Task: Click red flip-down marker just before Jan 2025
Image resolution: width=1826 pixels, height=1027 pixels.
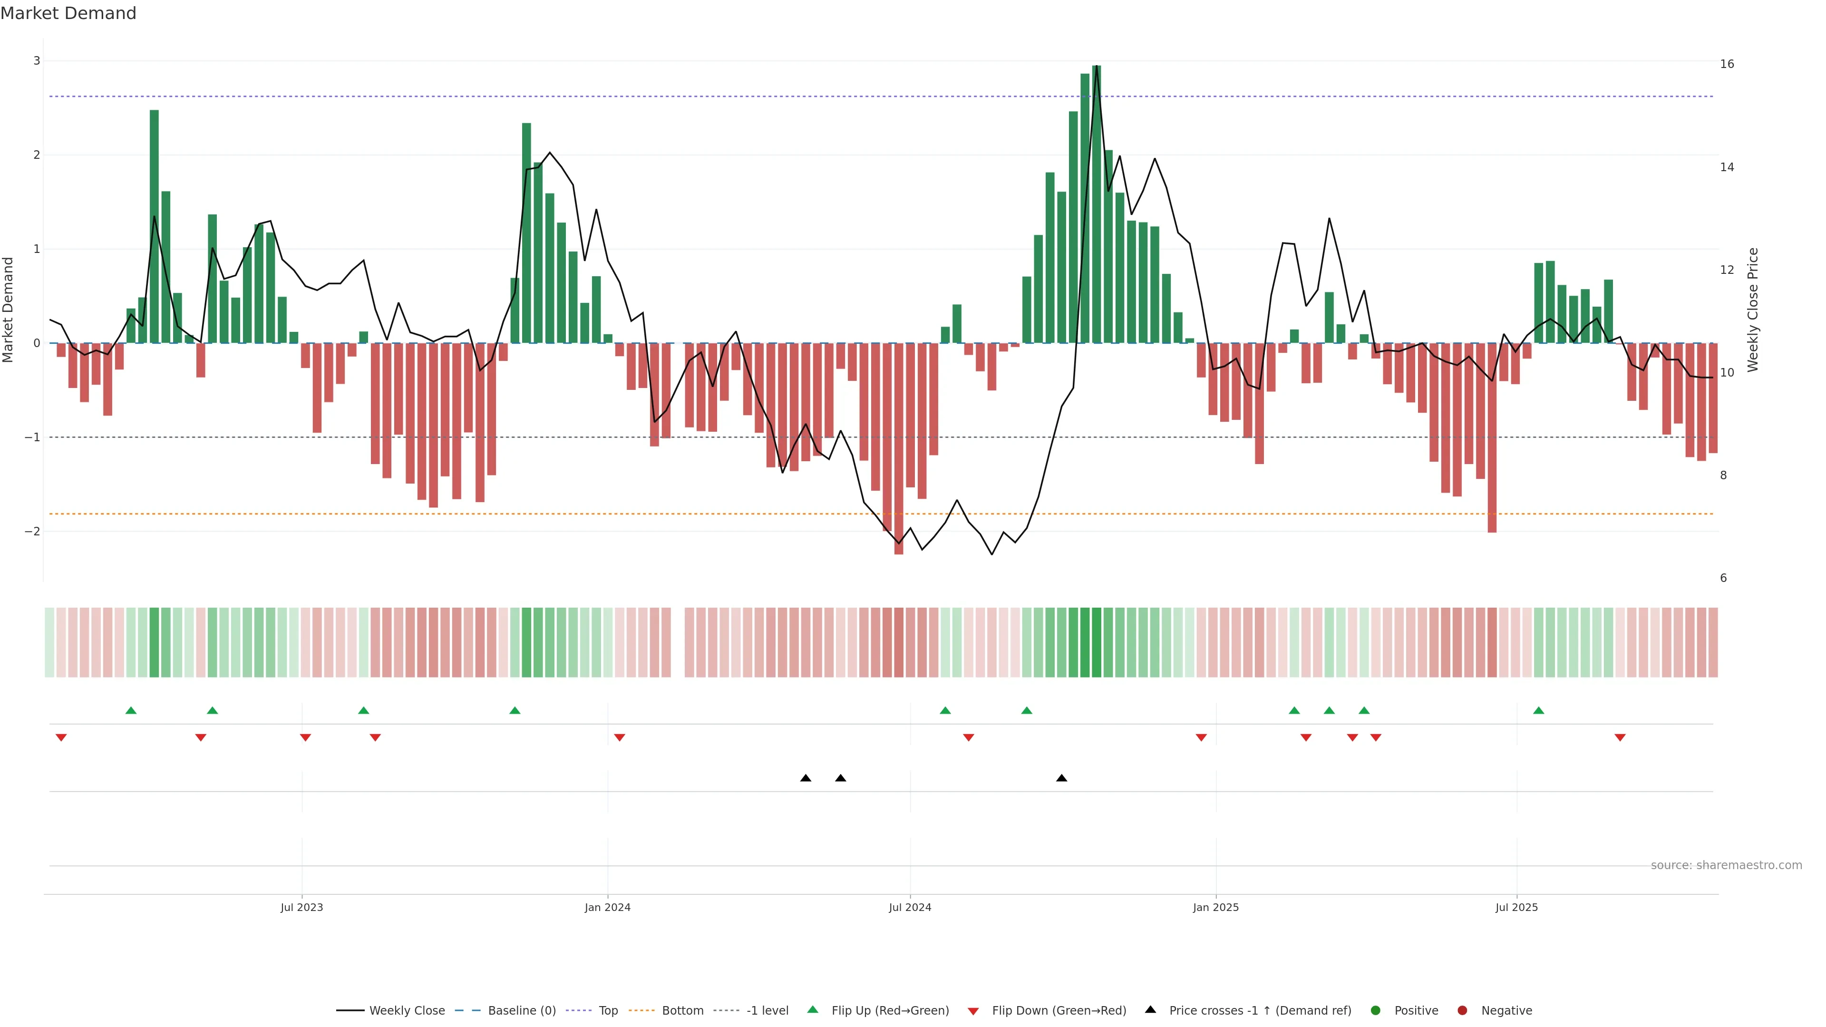Action: [x=1201, y=738]
